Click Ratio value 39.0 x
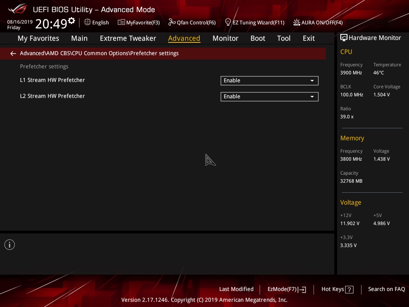409x307 pixels. pyautogui.click(x=347, y=117)
